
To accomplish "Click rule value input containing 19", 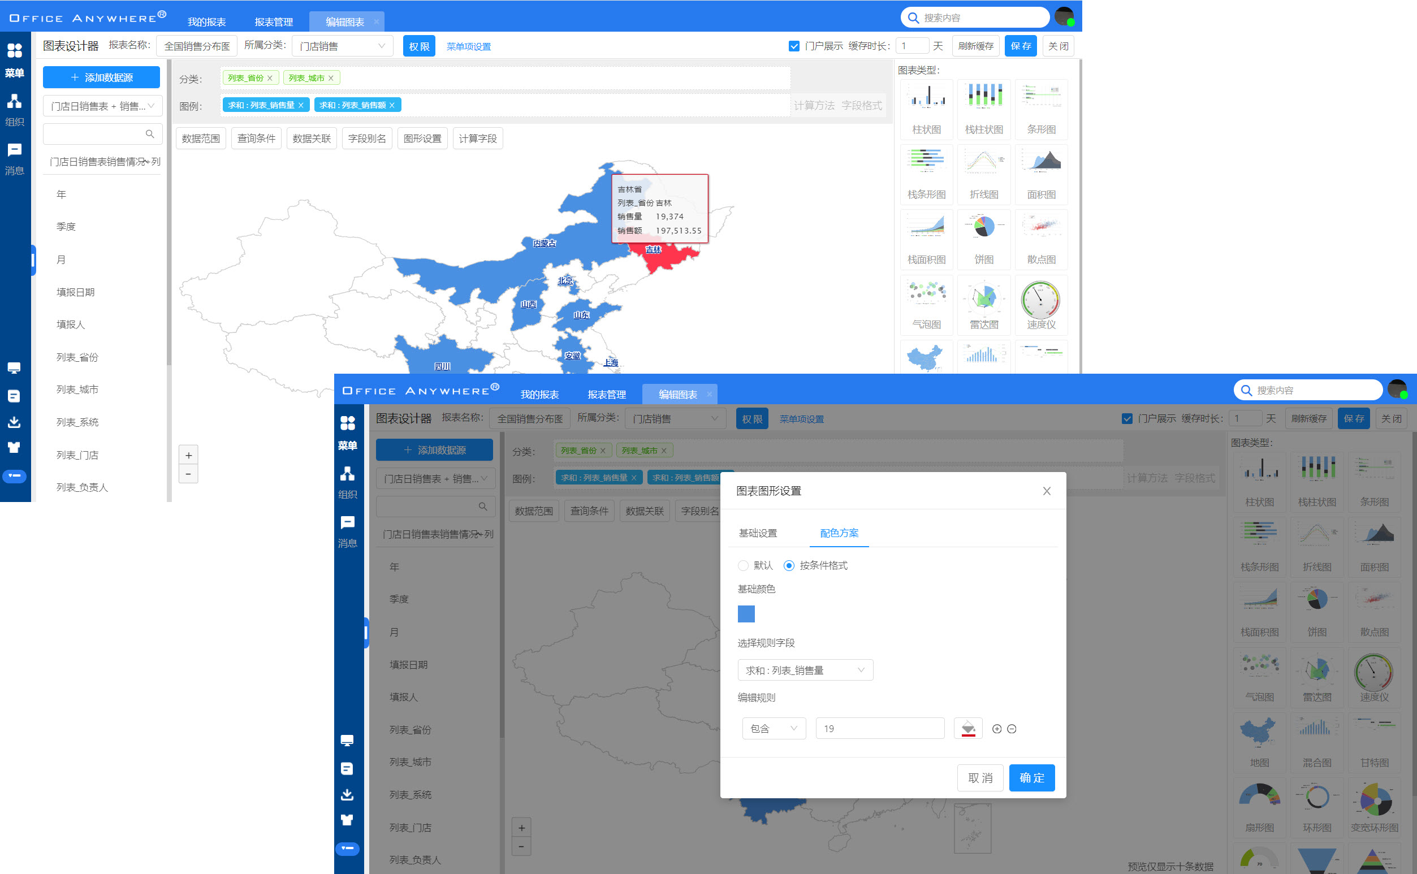I will 879,728.
